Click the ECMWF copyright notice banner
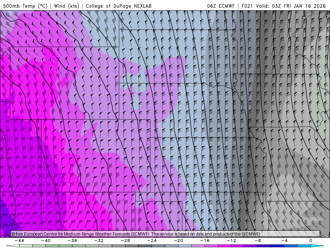This screenshot has height=248, width=330. tap(165, 234)
